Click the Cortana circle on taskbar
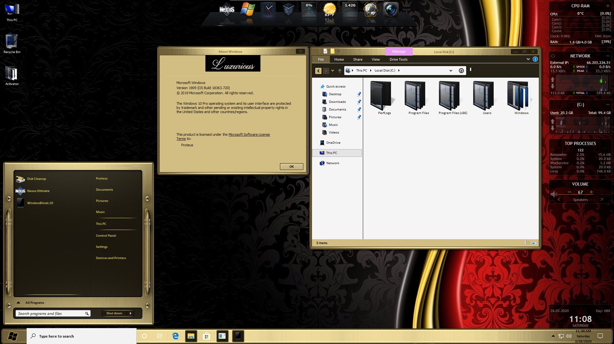Viewport: 614px width, 344px height. [x=144, y=336]
